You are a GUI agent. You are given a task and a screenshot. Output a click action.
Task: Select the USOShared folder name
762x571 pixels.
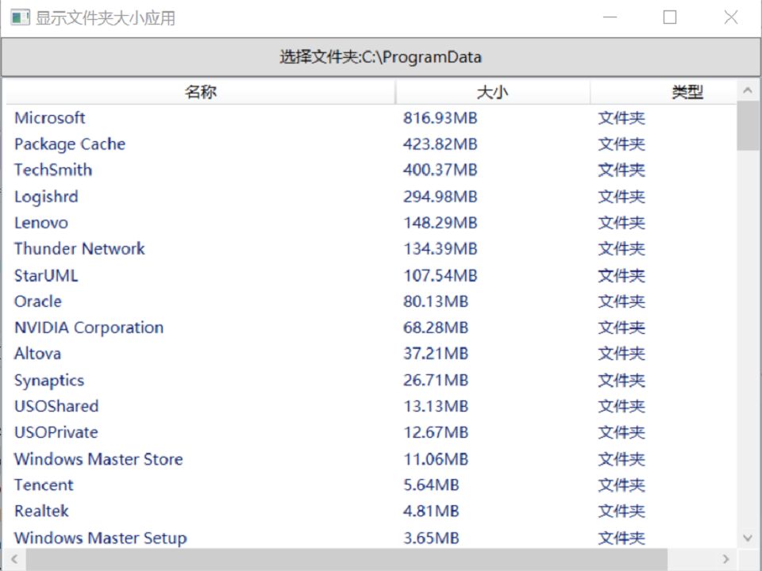[56, 406]
